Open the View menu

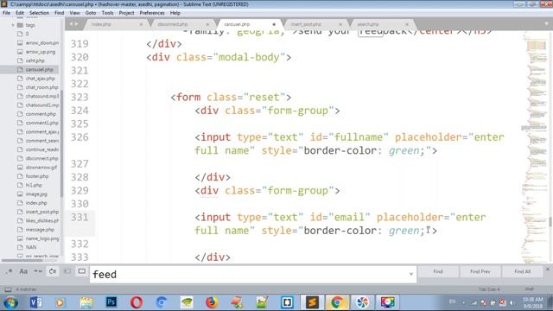pos(74,13)
